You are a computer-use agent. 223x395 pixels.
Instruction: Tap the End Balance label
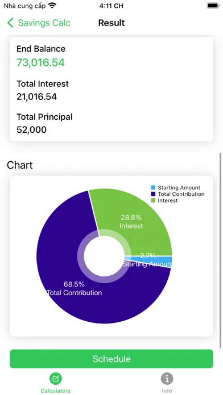point(41,49)
